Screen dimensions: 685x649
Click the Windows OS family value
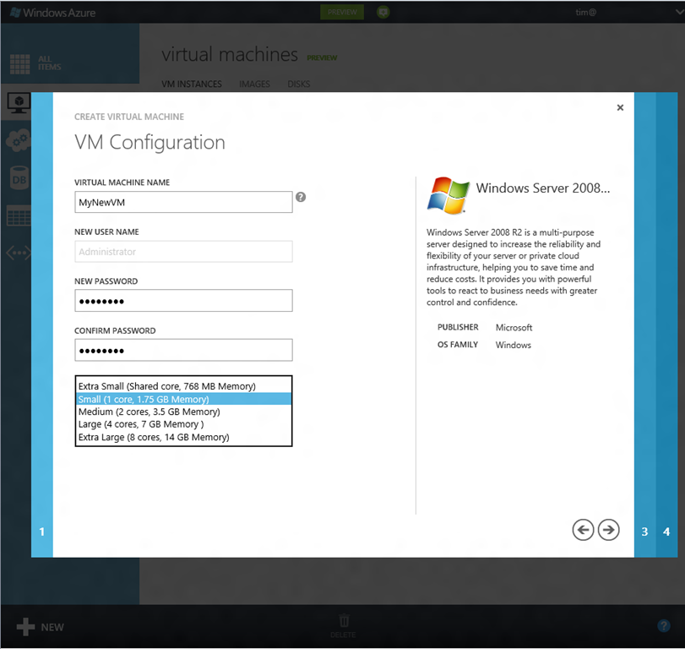click(514, 345)
